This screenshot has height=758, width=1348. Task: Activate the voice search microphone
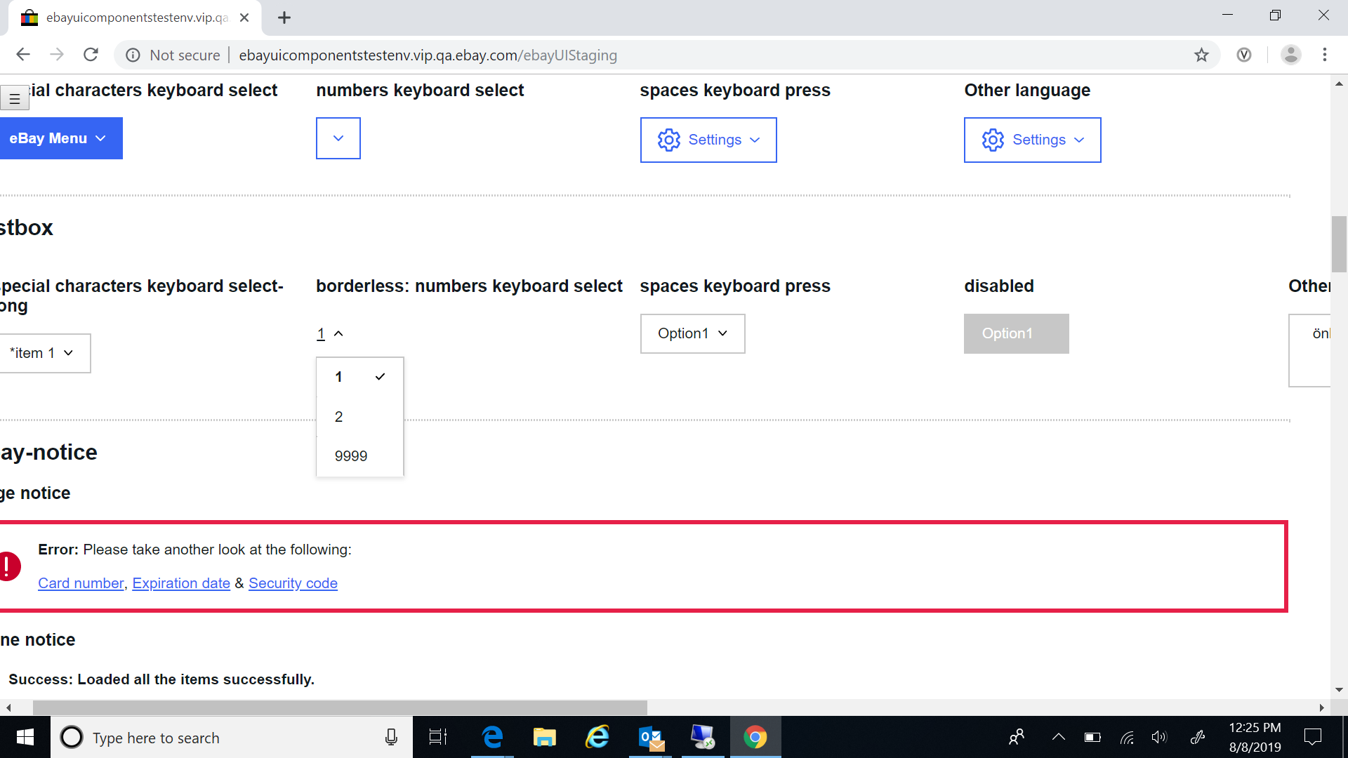(x=391, y=737)
